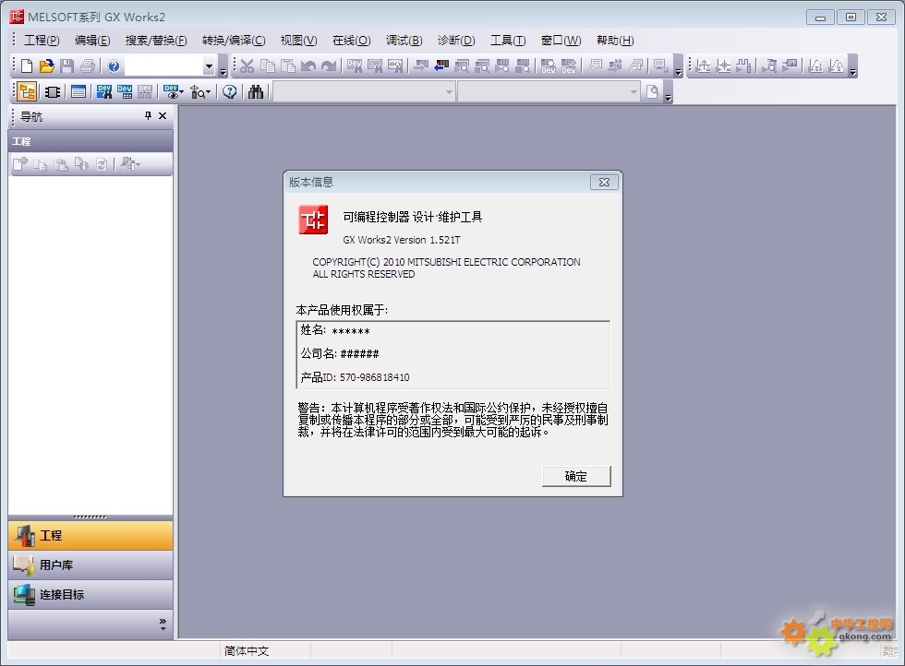Open the black chip module icon
This screenshot has width=905, height=666.
(53, 91)
